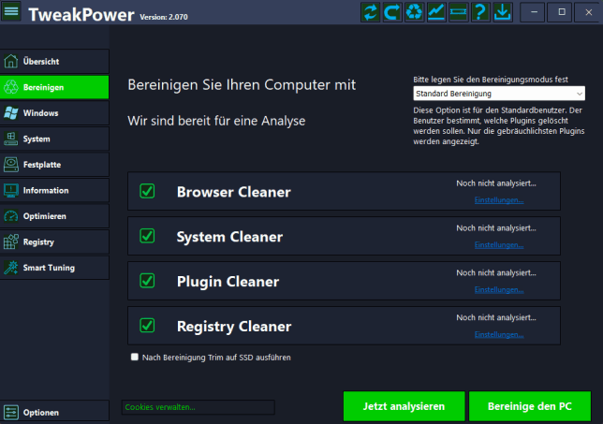
Task: Open the 'Standard Bereinigung' mode dropdown
Action: tap(499, 94)
